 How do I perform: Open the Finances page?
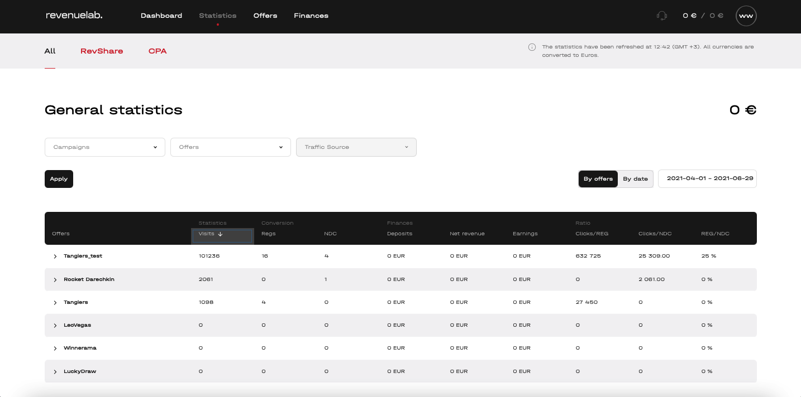tap(311, 16)
